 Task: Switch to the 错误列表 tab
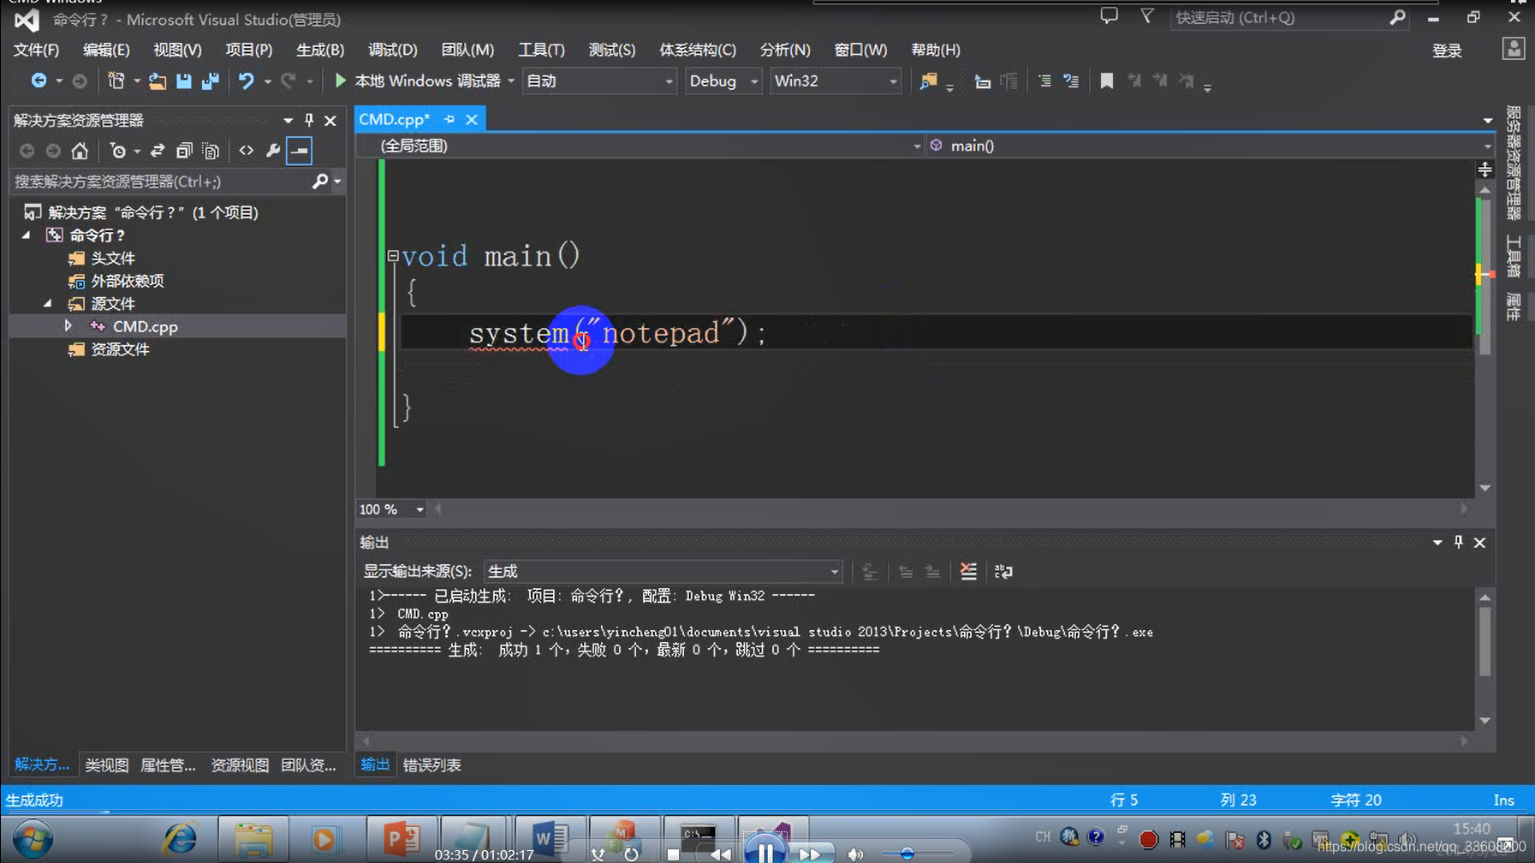pos(431,765)
